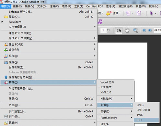This screenshot has width=161, height=126.
Task: Activate the text Select tool
Action: [x=119, y=31]
